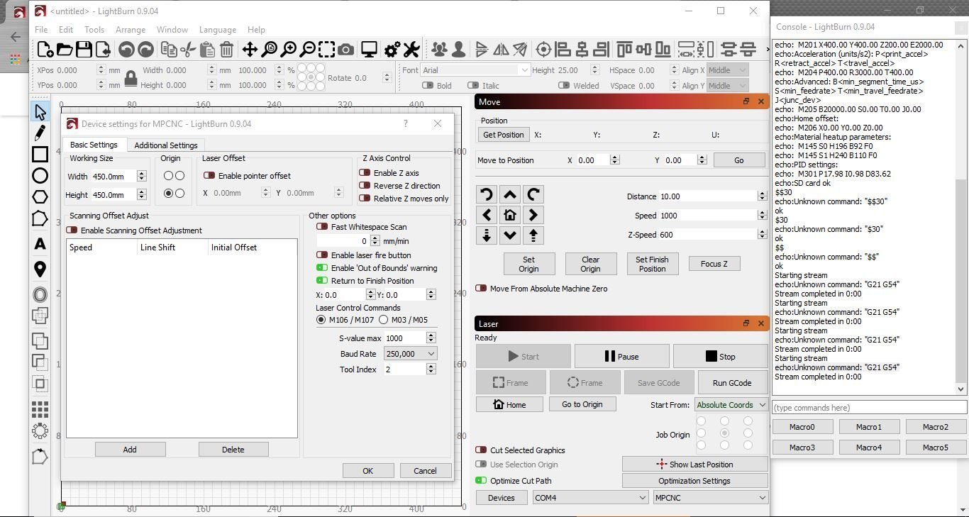
Task: Click Cancel in Device settings dialog
Action: 425,471
